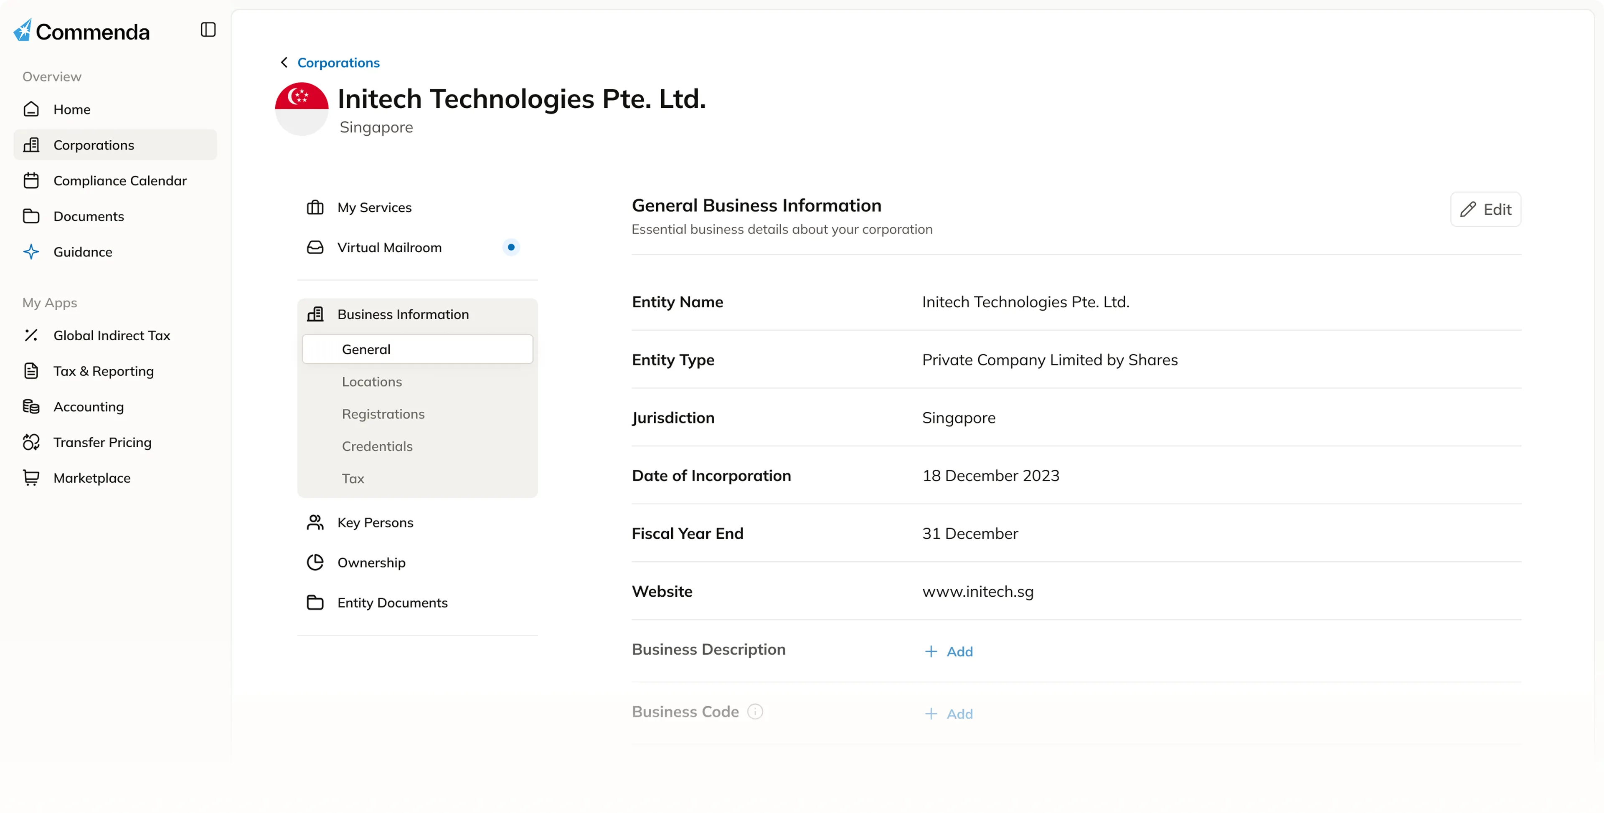Select the Credentials sub-item
Viewport: 1604px width, 813px height.
click(377, 446)
